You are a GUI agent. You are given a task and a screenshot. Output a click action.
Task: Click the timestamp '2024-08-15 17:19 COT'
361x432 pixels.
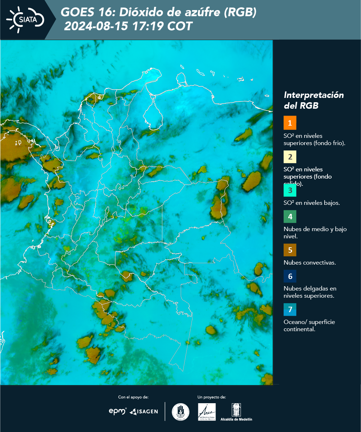[x=128, y=26]
